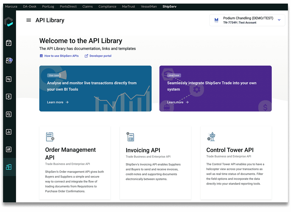Click the 'API Library' page title
Screen dimensions: 291x212
pos(50,20)
